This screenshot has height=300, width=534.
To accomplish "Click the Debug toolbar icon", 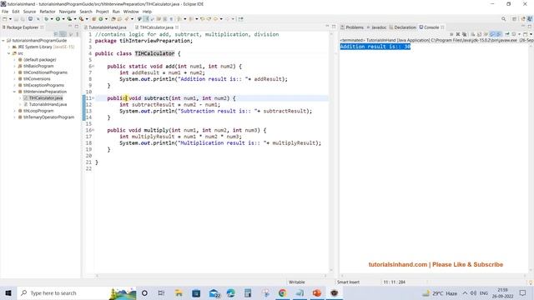I will (x=47, y=19).
